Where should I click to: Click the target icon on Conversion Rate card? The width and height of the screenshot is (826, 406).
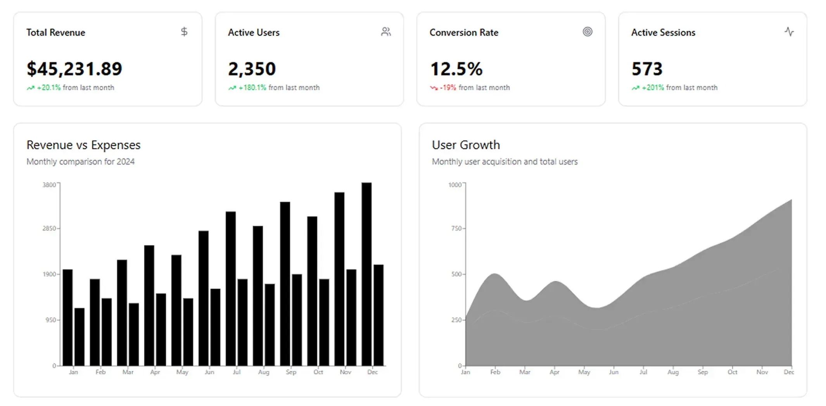point(588,32)
